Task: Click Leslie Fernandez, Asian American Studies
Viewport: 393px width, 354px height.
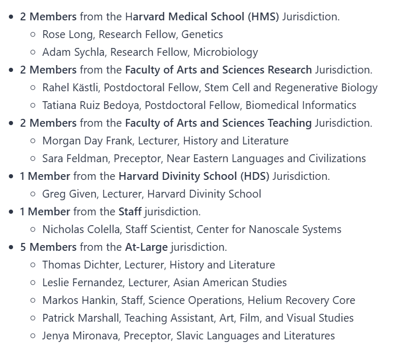Action: click(x=164, y=283)
